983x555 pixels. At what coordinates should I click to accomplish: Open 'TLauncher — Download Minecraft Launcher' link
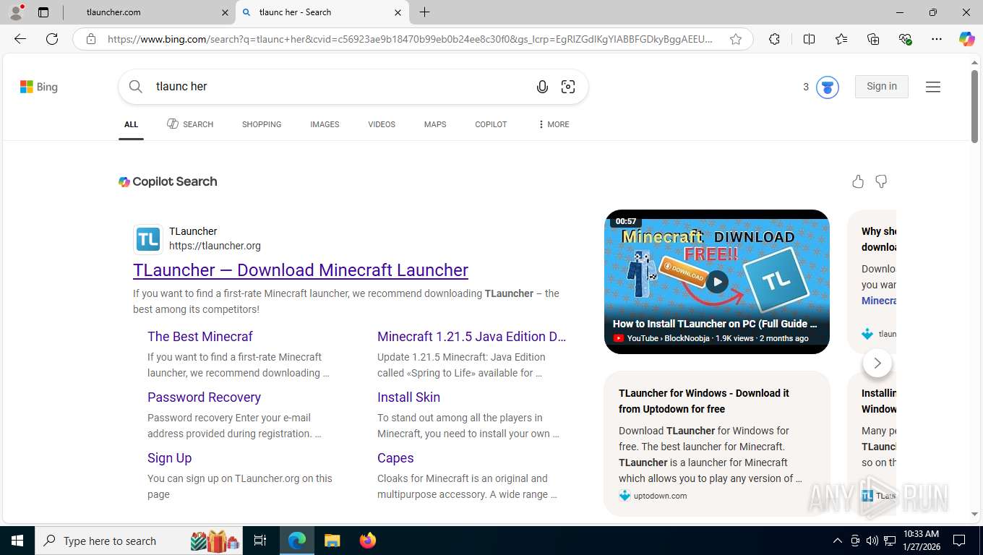[301, 270]
